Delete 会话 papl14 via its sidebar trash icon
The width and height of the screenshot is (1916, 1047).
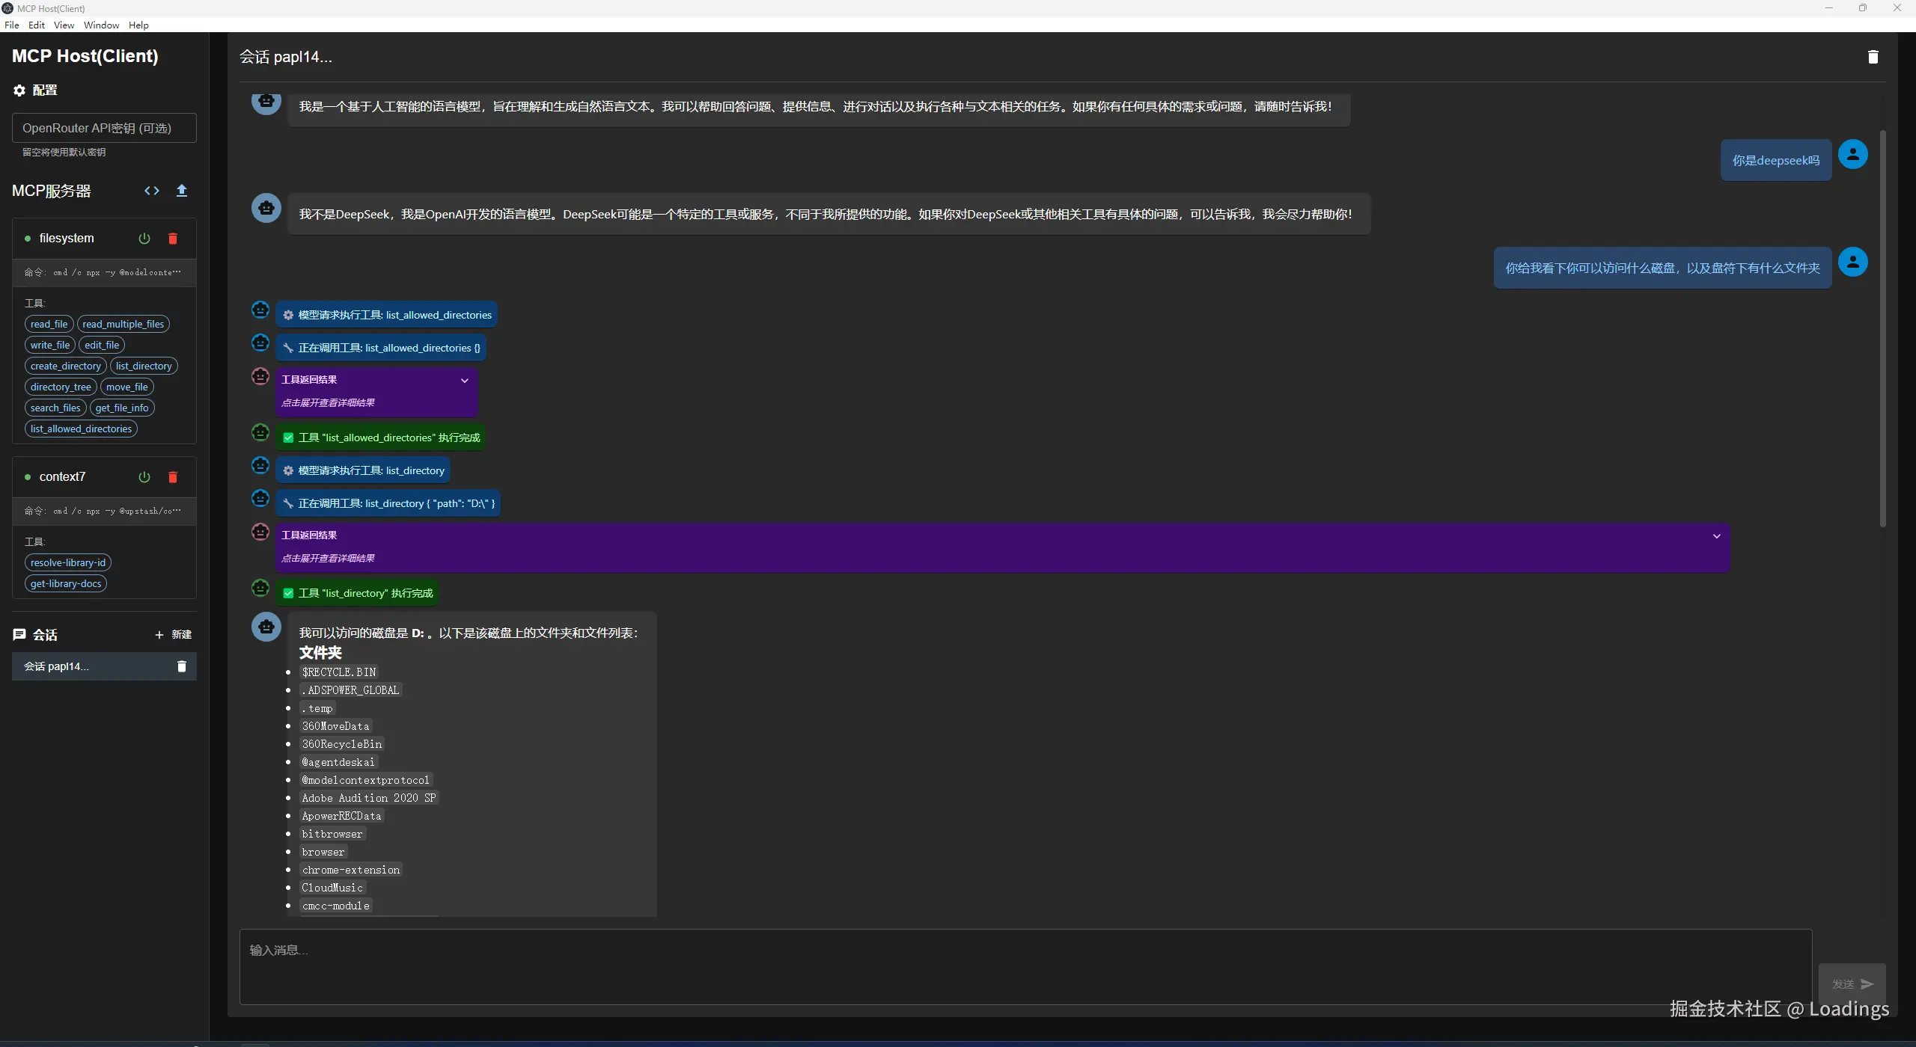(181, 666)
